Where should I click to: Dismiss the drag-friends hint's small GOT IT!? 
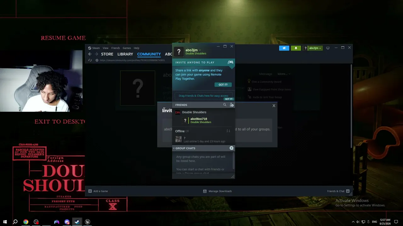pyautogui.click(x=229, y=99)
